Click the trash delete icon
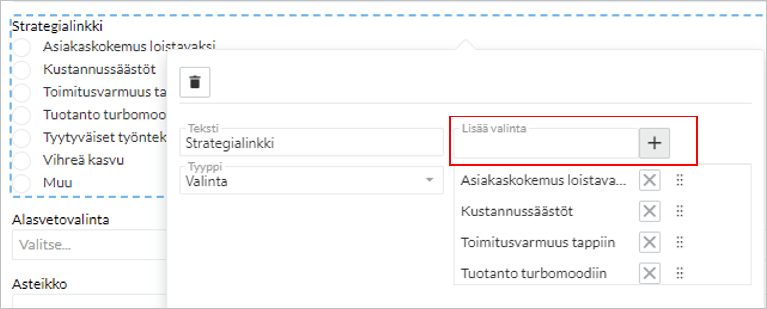The image size is (767, 309). click(195, 82)
